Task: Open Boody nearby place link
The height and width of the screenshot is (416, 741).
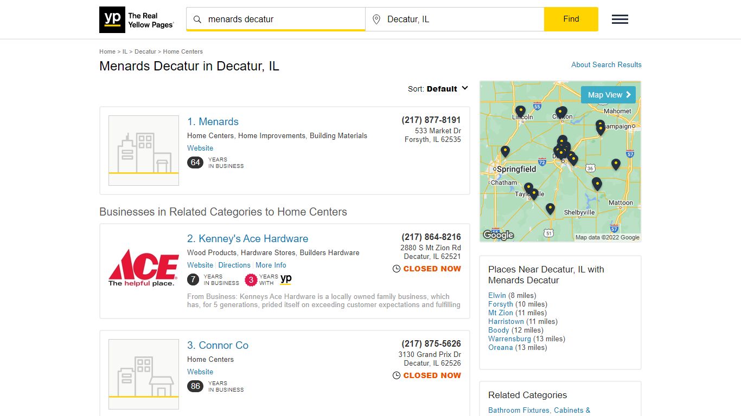Action: click(x=499, y=330)
